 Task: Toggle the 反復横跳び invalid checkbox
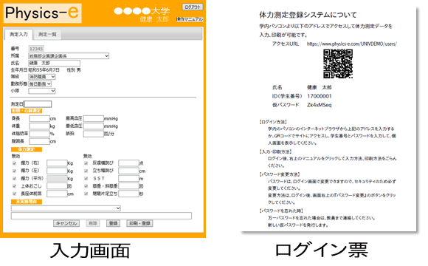[x=86, y=163]
